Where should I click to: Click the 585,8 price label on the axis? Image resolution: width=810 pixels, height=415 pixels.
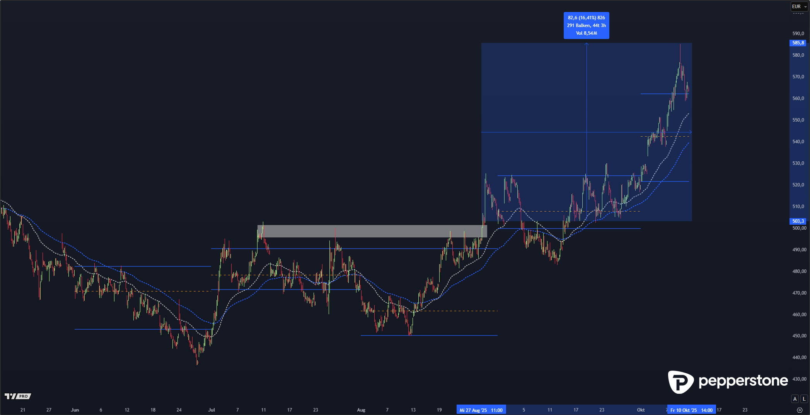coord(798,43)
